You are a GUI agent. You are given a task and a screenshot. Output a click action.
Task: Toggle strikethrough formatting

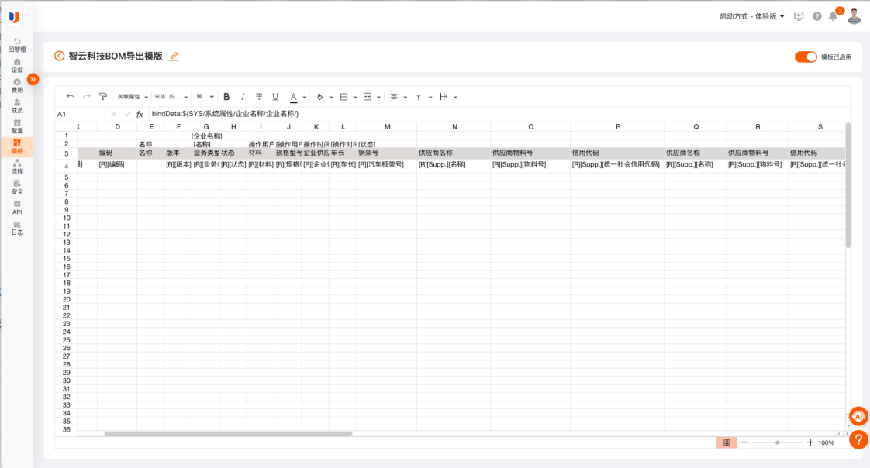click(258, 97)
